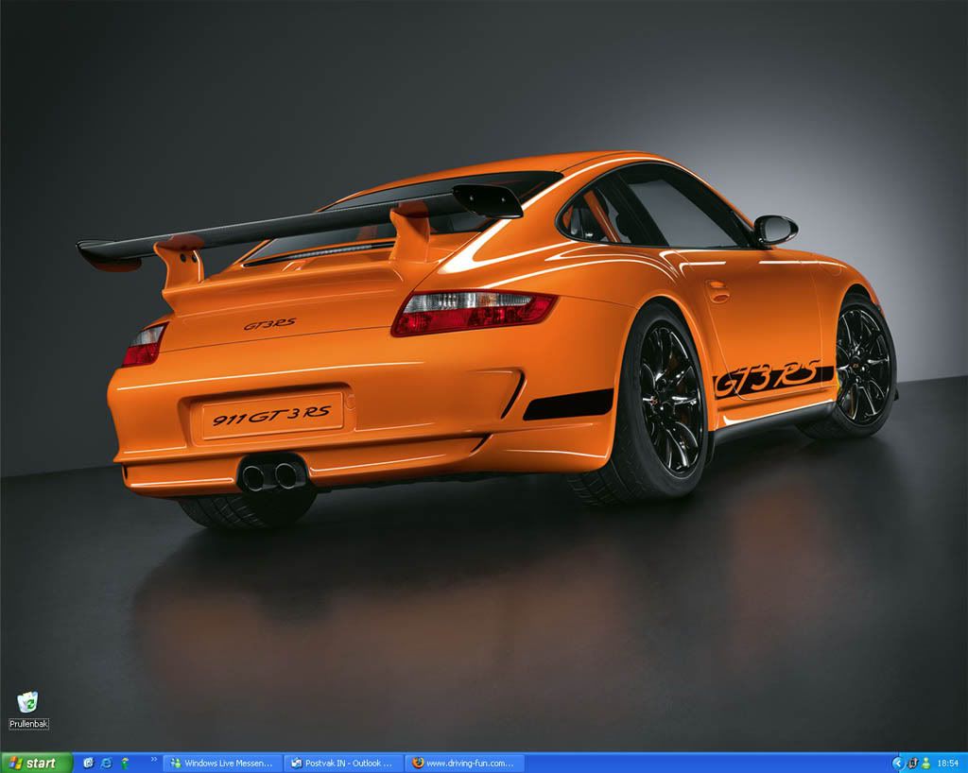The image size is (968, 773).
Task: Click the car's side mirror on wallpaper
Action: point(775,229)
